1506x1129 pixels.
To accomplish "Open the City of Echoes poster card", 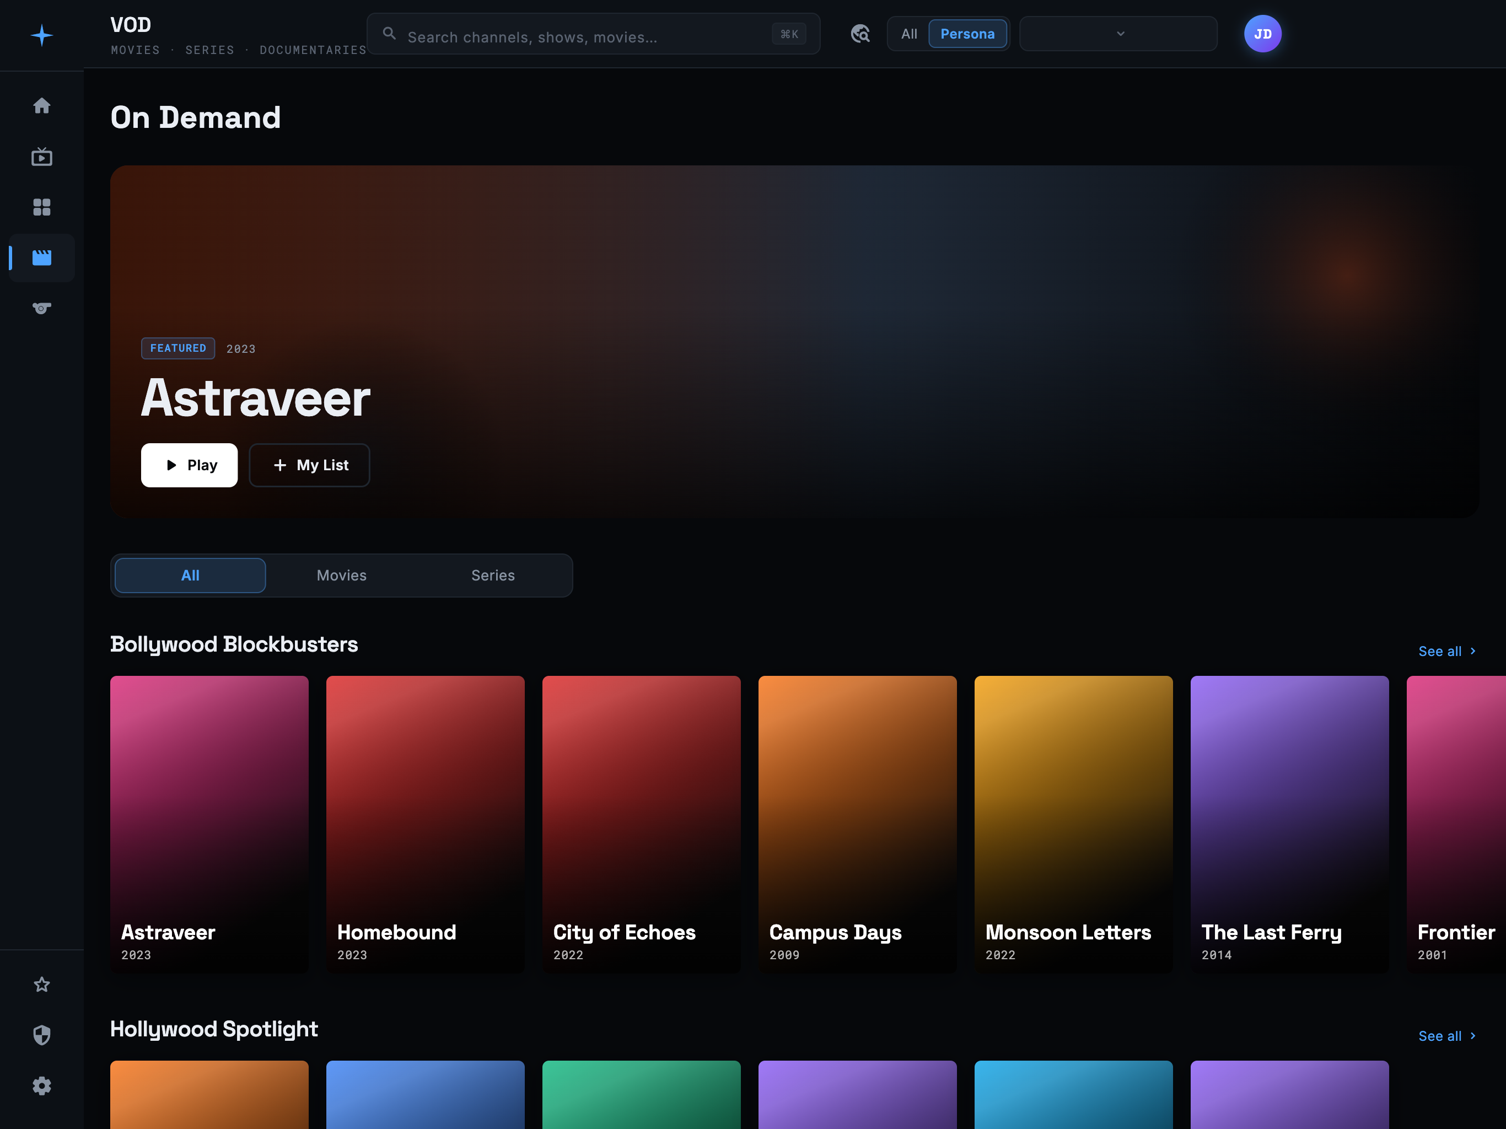I will [641, 824].
